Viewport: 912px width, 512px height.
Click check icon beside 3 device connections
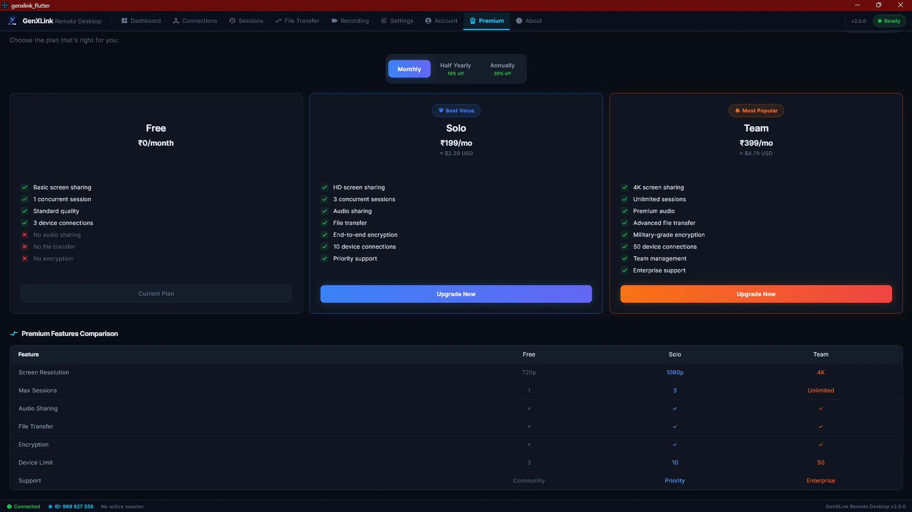tap(25, 223)
